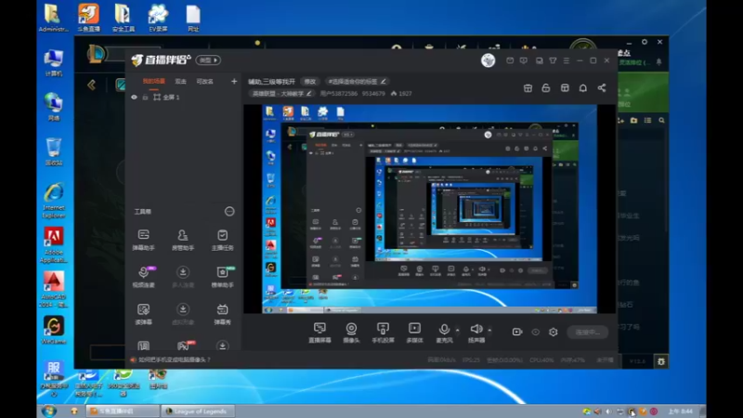Edit the 英雄联盟 category selector
This screenshot has width=743, height=418.
coord(281,94)
